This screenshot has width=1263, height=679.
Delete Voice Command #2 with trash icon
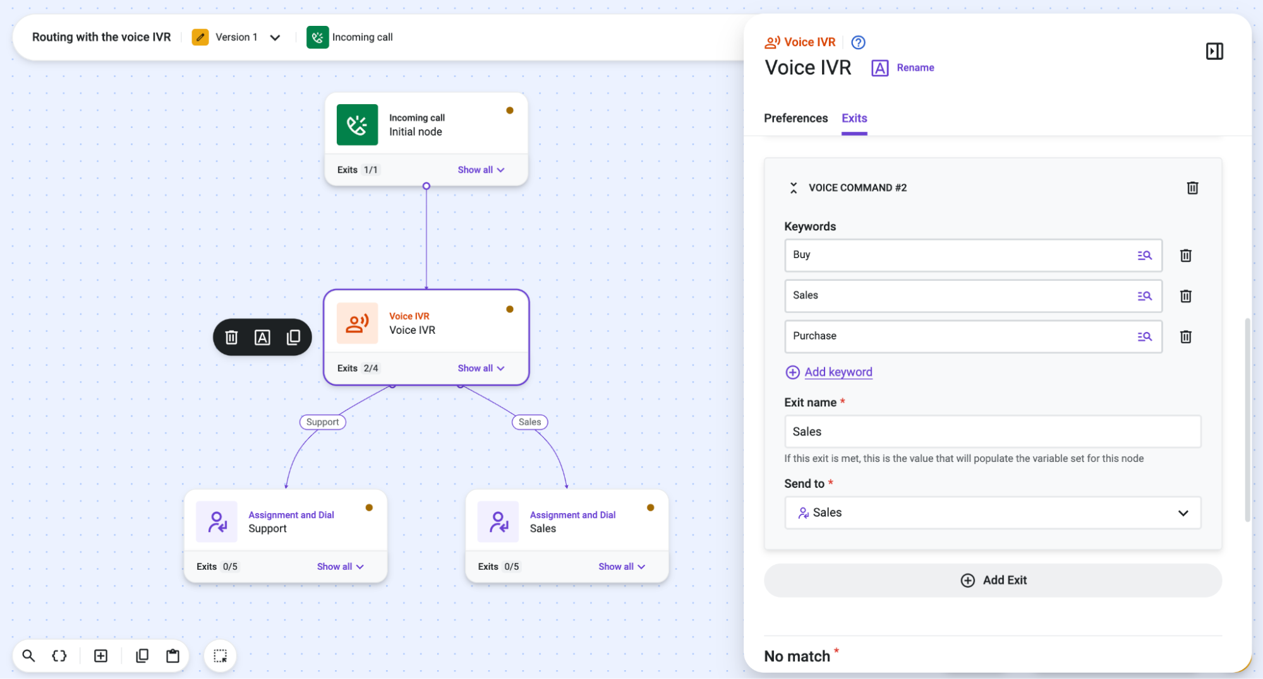point(1192,188)
